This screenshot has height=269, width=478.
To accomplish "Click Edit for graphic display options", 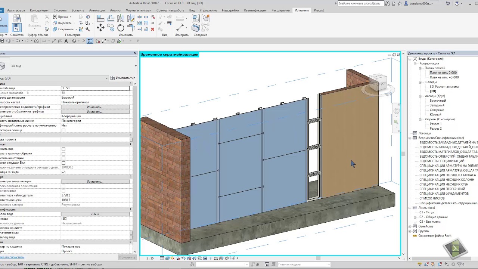I will pyautogui.click(x=95, y=112).
